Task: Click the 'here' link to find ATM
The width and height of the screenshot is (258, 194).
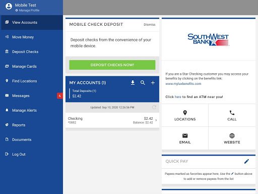Action: click(x=178, y=97)
